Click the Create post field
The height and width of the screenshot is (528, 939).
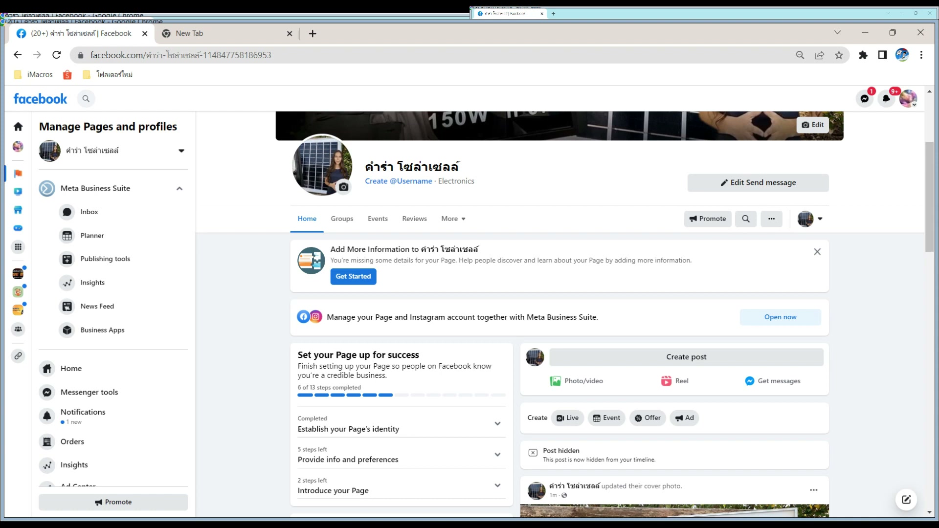tap(686, 357)
